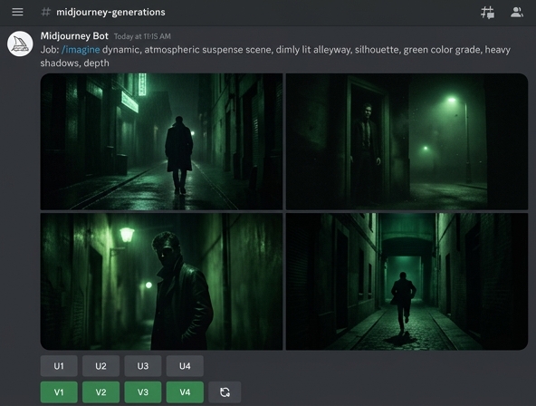
Task: Open the threads icon in header
Action: point(487,13)
